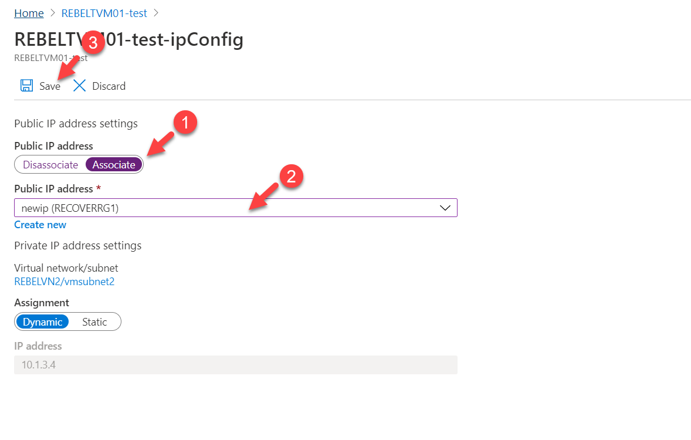
Task: Click the newip (RECOVERRG1) combo box
Action: click(236, 208)
